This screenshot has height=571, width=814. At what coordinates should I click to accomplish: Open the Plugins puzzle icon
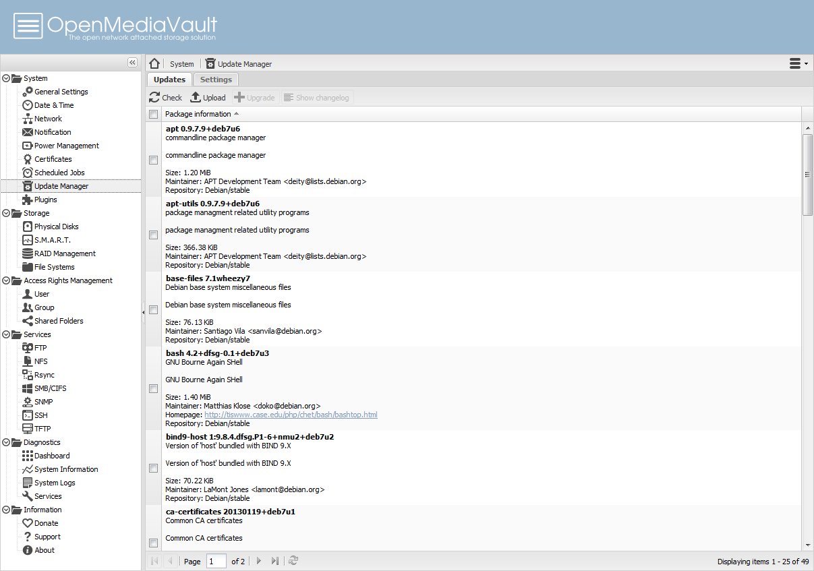tap(28, 200)
